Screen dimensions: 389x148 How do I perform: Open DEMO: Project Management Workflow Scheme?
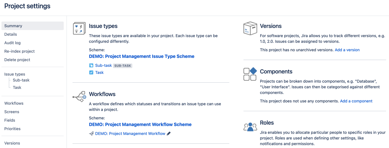click(140, 124)
